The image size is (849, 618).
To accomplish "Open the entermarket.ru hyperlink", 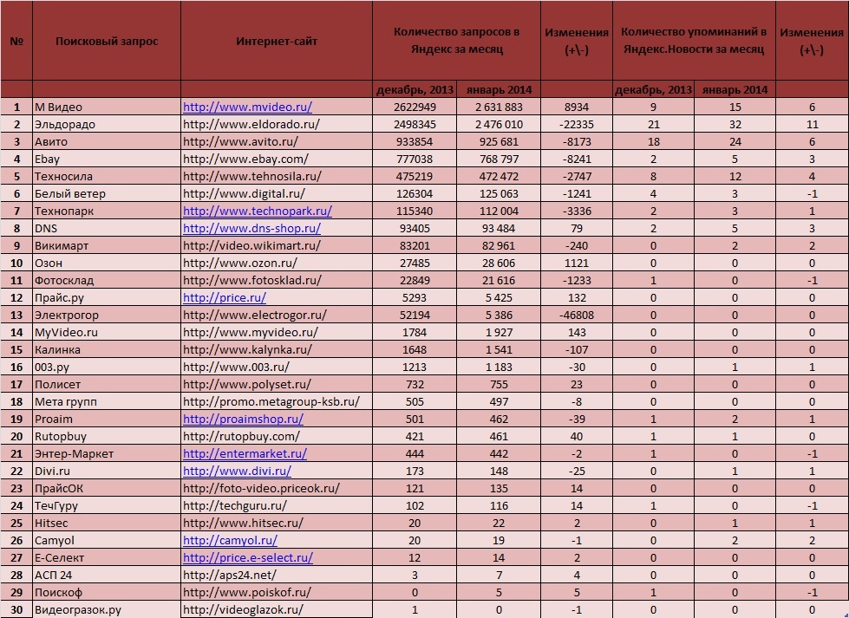I will 245,453.
